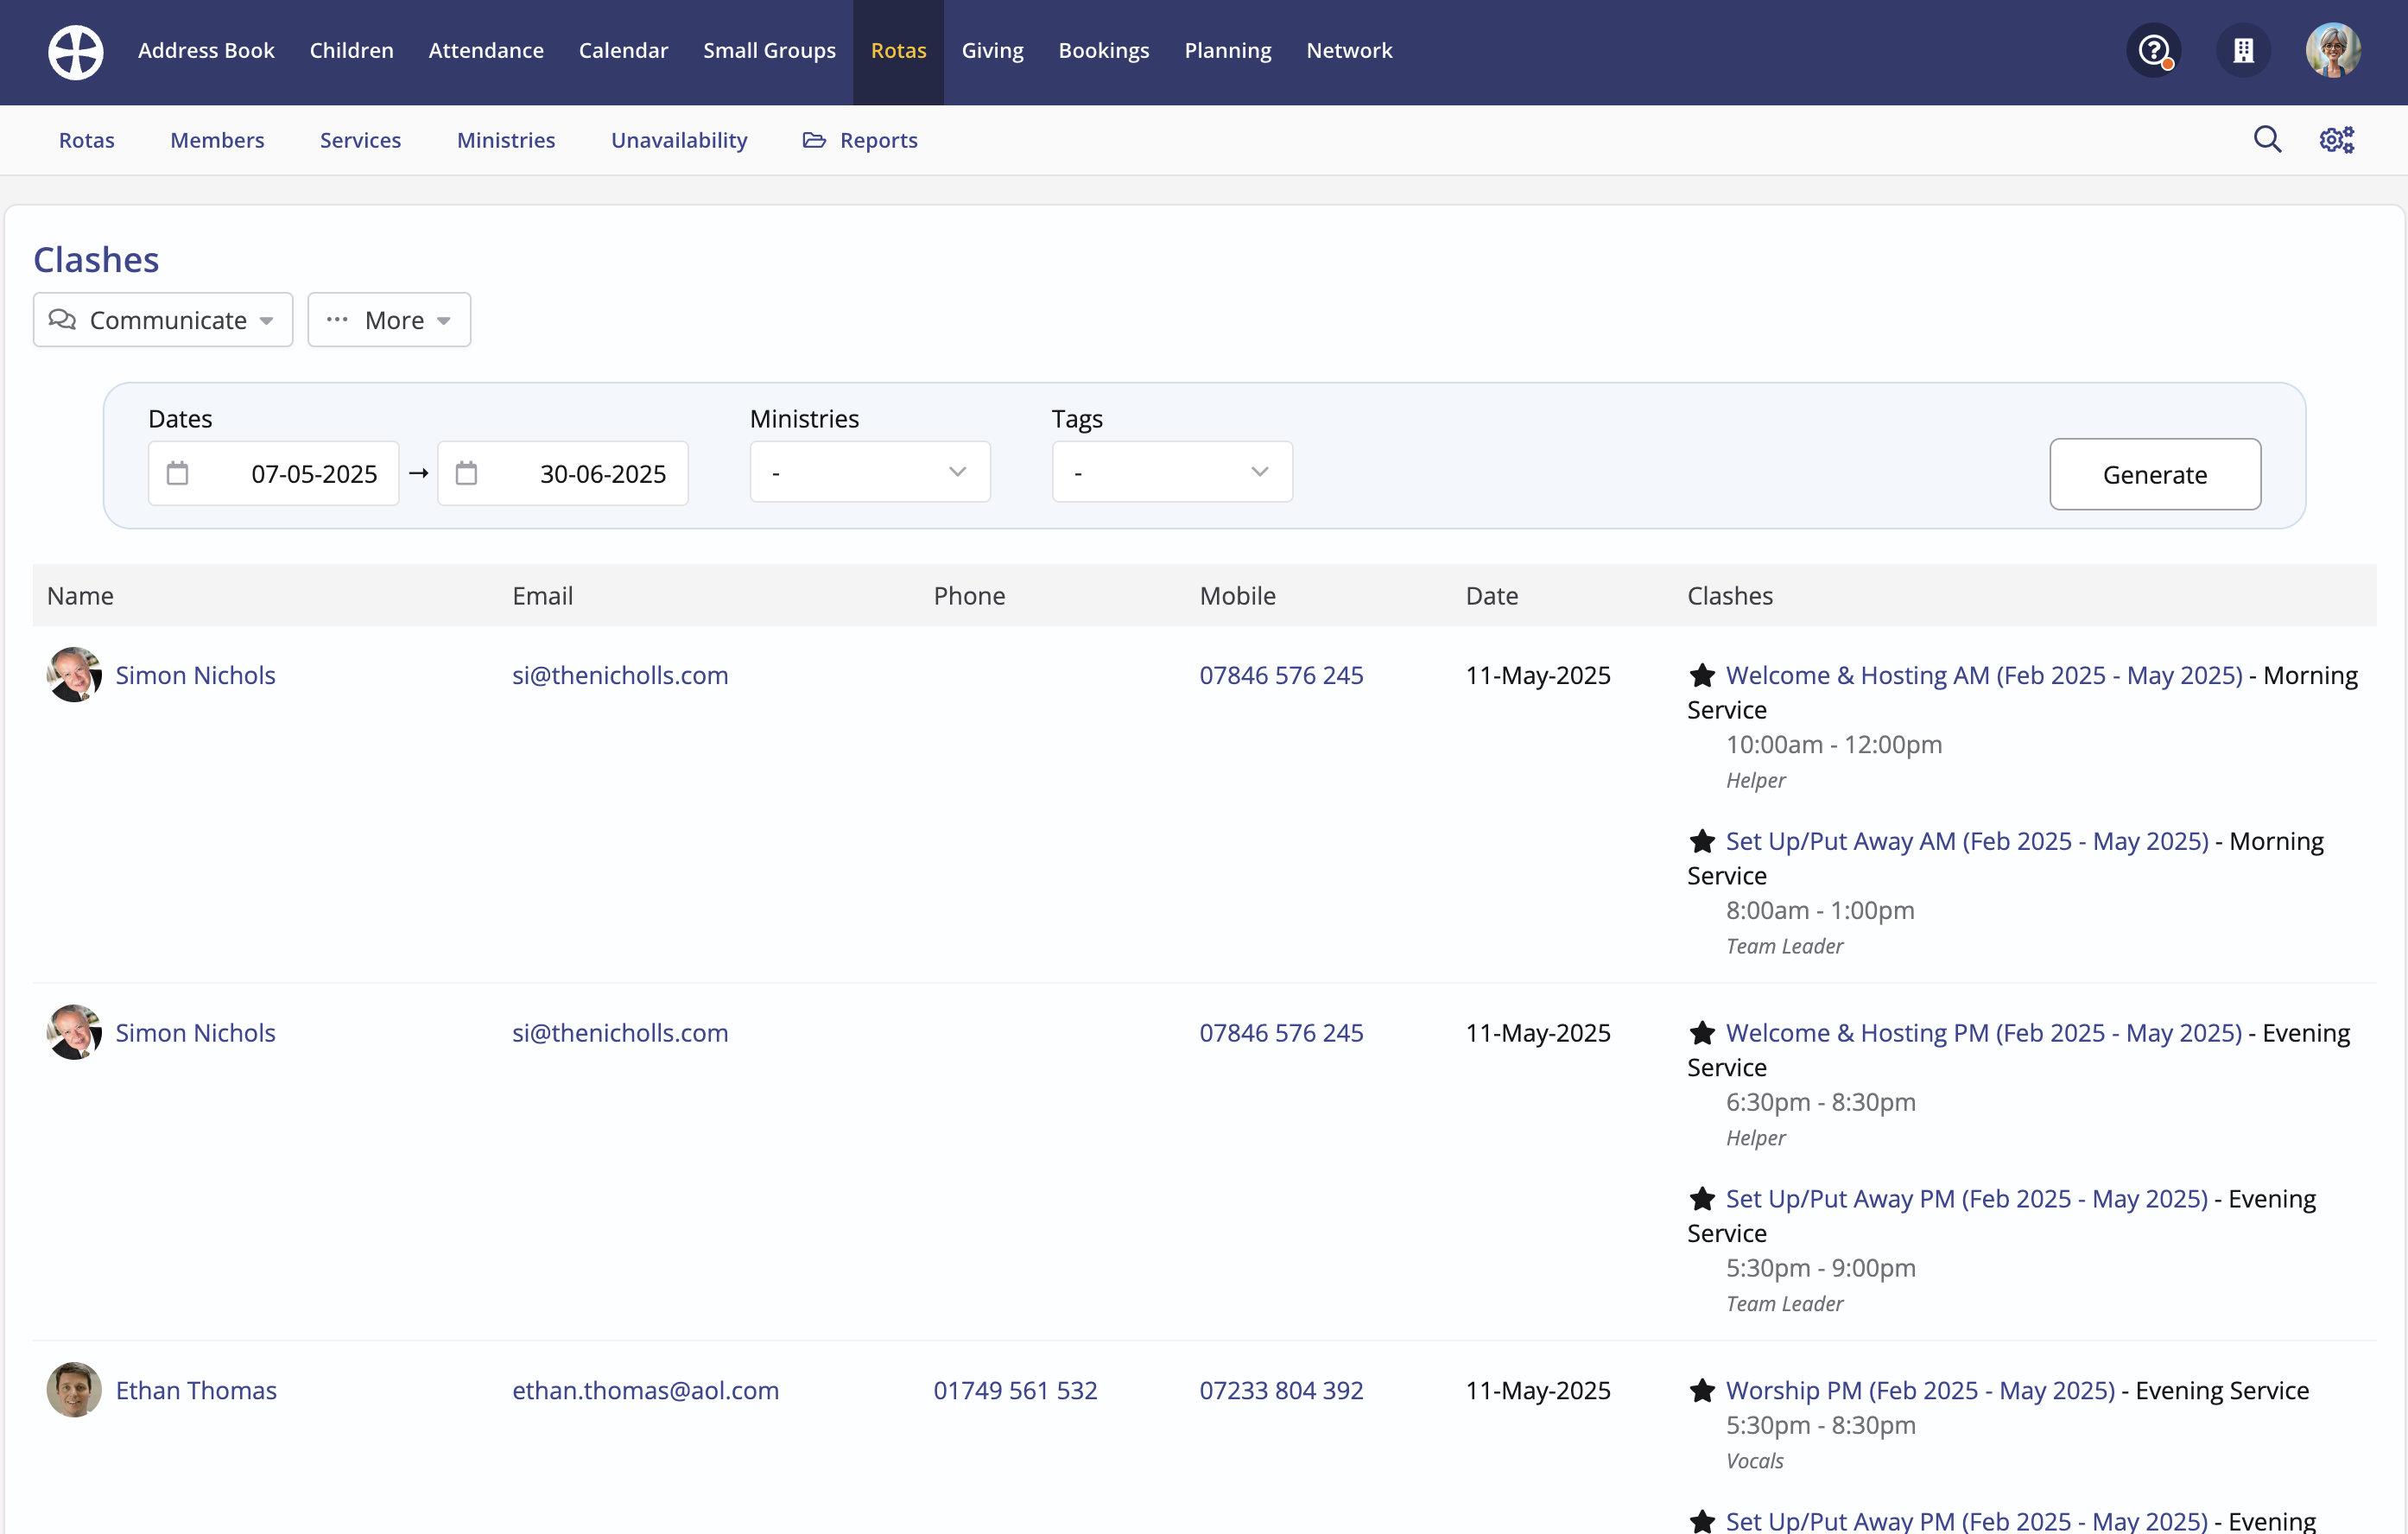Click the More ellipsis icon
Viewport: 2408px width, 1534px height.
tap(337, 319)
